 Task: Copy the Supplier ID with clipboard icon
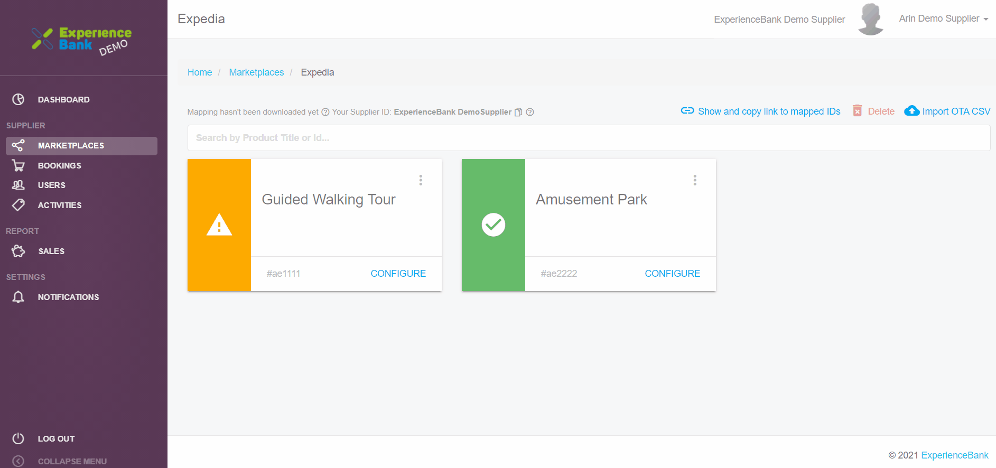coord(518,112)
